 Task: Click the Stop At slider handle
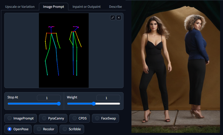[59, 104]
